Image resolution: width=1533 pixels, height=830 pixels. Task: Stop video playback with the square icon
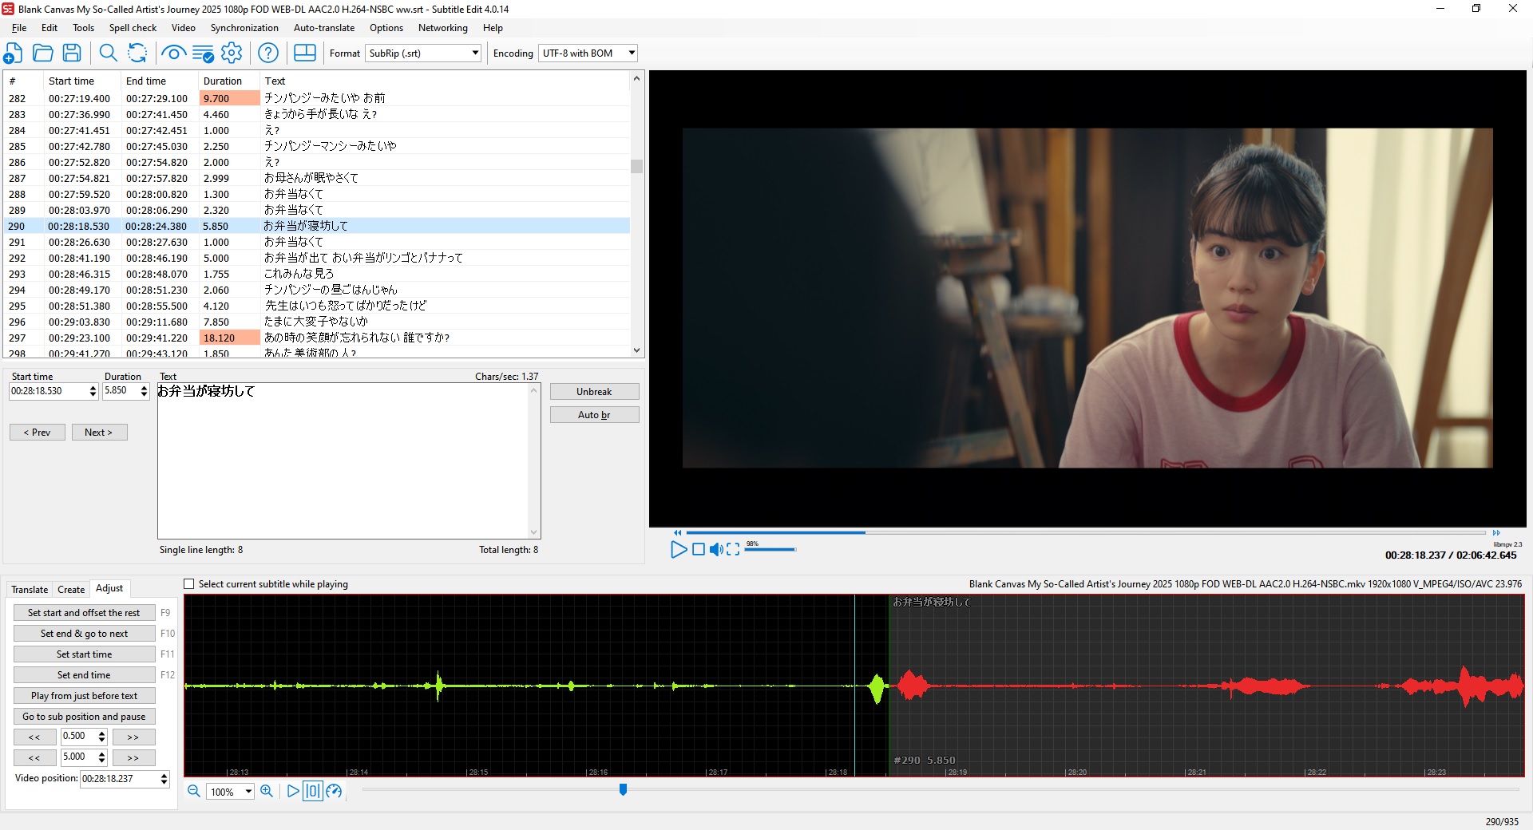coord(699,549)
